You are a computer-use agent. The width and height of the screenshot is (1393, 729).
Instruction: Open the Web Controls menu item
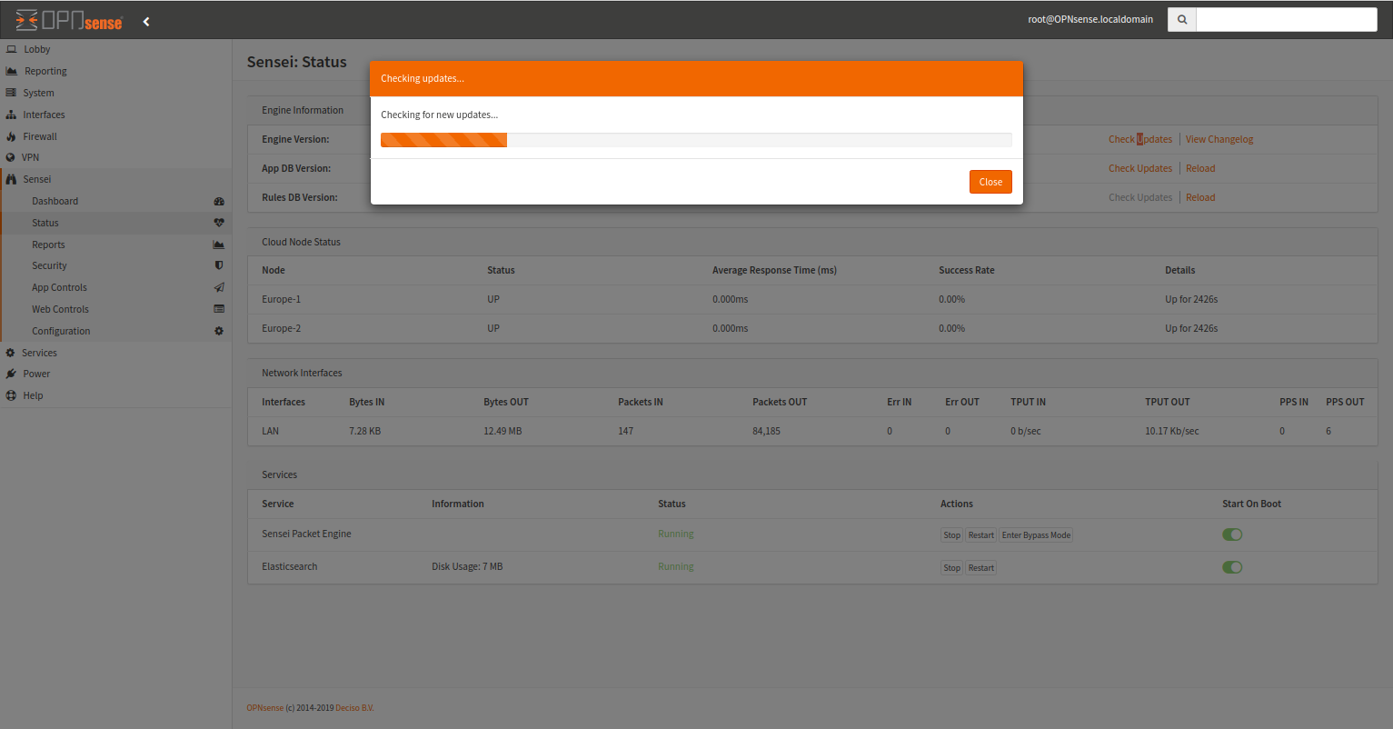60,309
